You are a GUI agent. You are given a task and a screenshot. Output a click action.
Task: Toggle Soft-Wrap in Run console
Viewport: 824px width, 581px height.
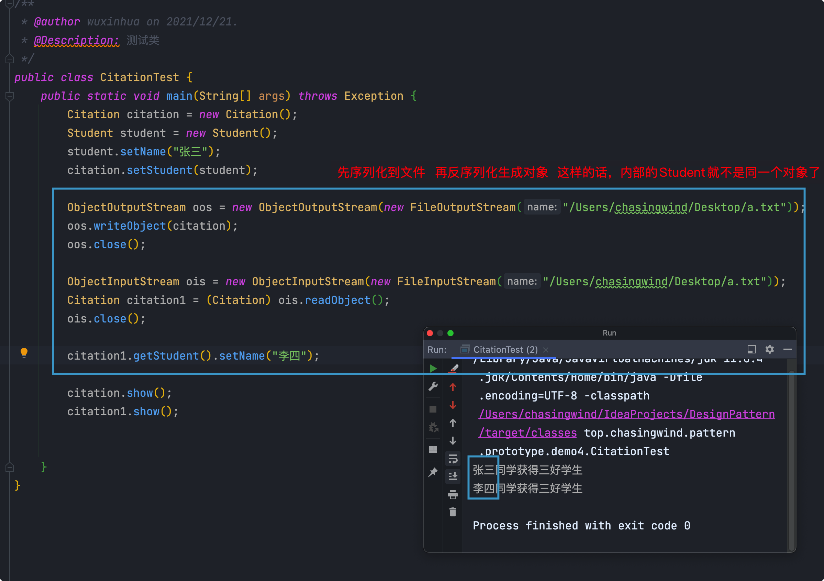(453, 459)
